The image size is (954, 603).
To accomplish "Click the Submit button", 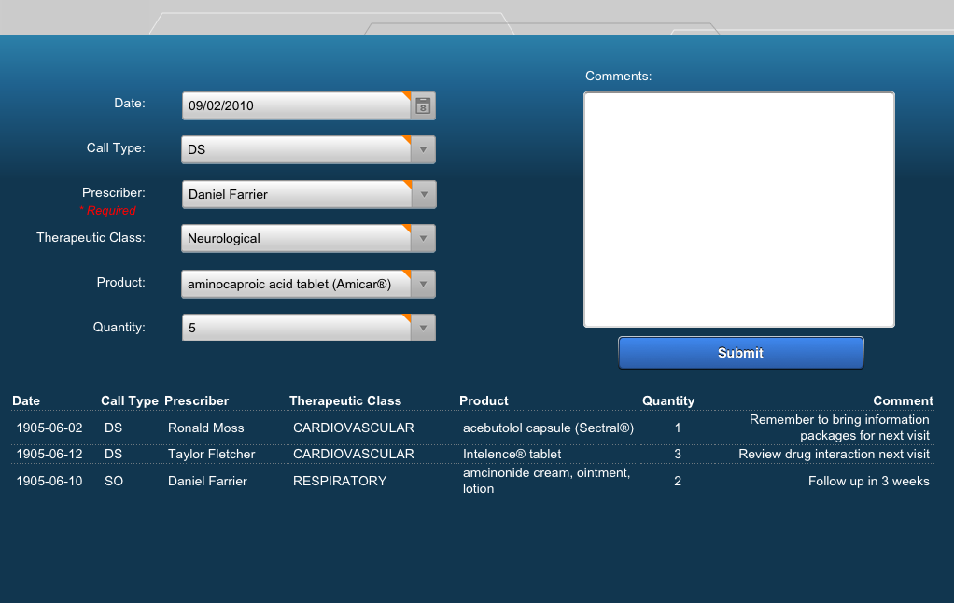I will coord(740,353).
